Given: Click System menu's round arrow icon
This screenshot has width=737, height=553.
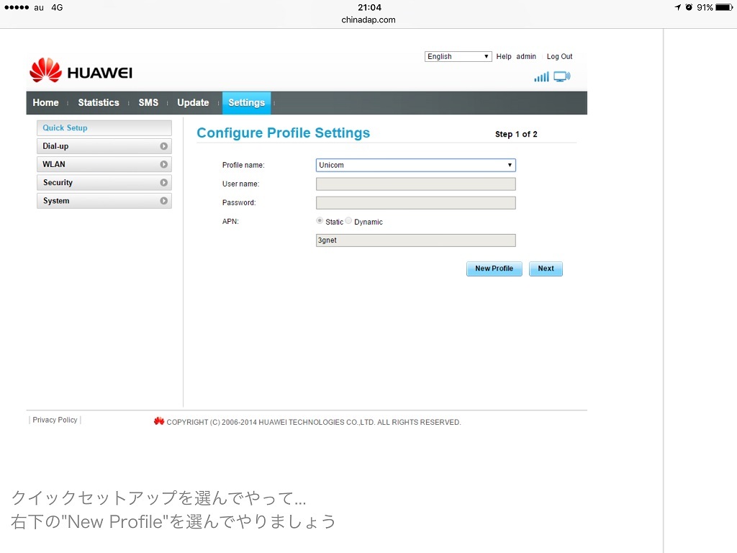Looking at the screenshot, I should (x=164, y=201).
